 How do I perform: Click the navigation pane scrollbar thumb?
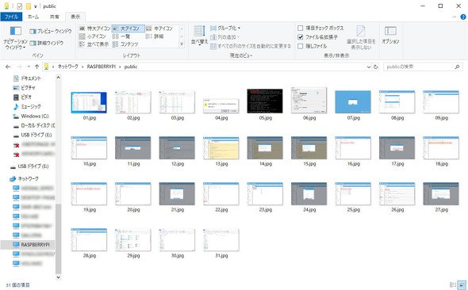(59, 239)
